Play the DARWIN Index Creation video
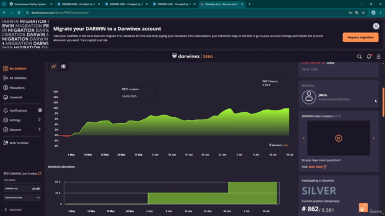 (x=338, y=138)
